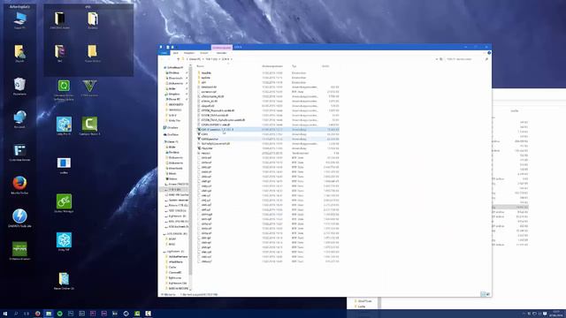Click Dieser PC in the breadcrumb path
The height and width of the screenshot is (318, 566).
pos(195,59)
